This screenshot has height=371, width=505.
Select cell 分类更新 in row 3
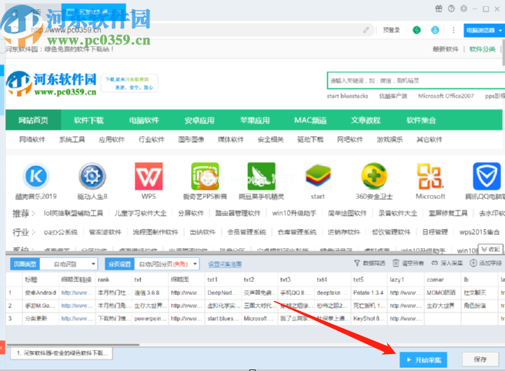[41, 319]
